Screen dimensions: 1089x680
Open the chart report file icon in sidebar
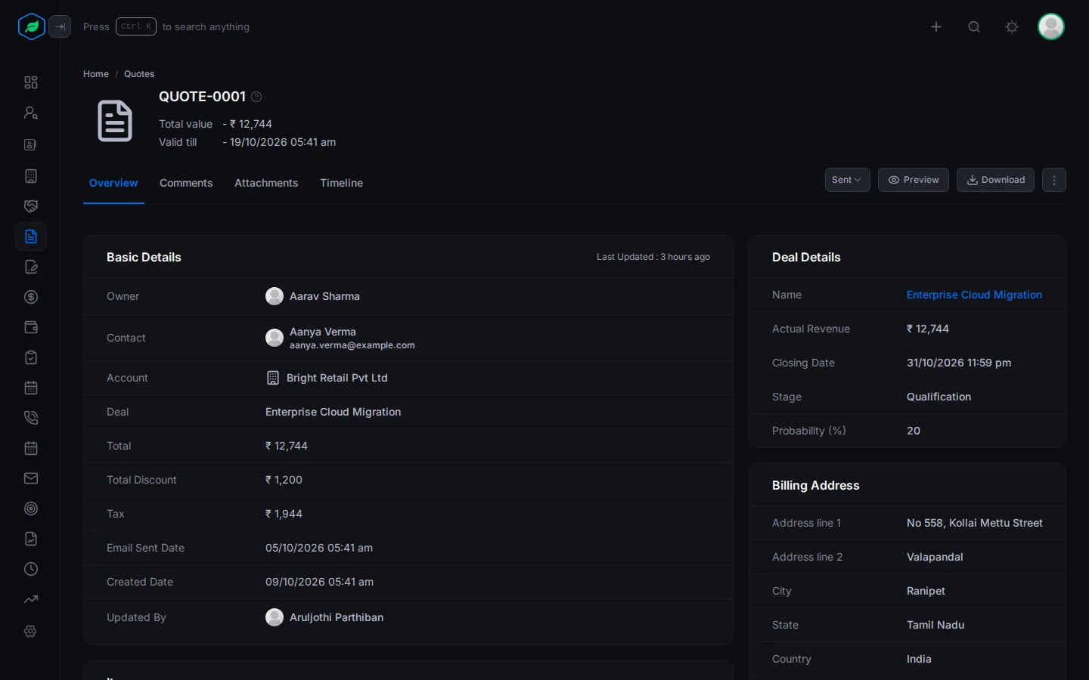click(x=31, y=539)
